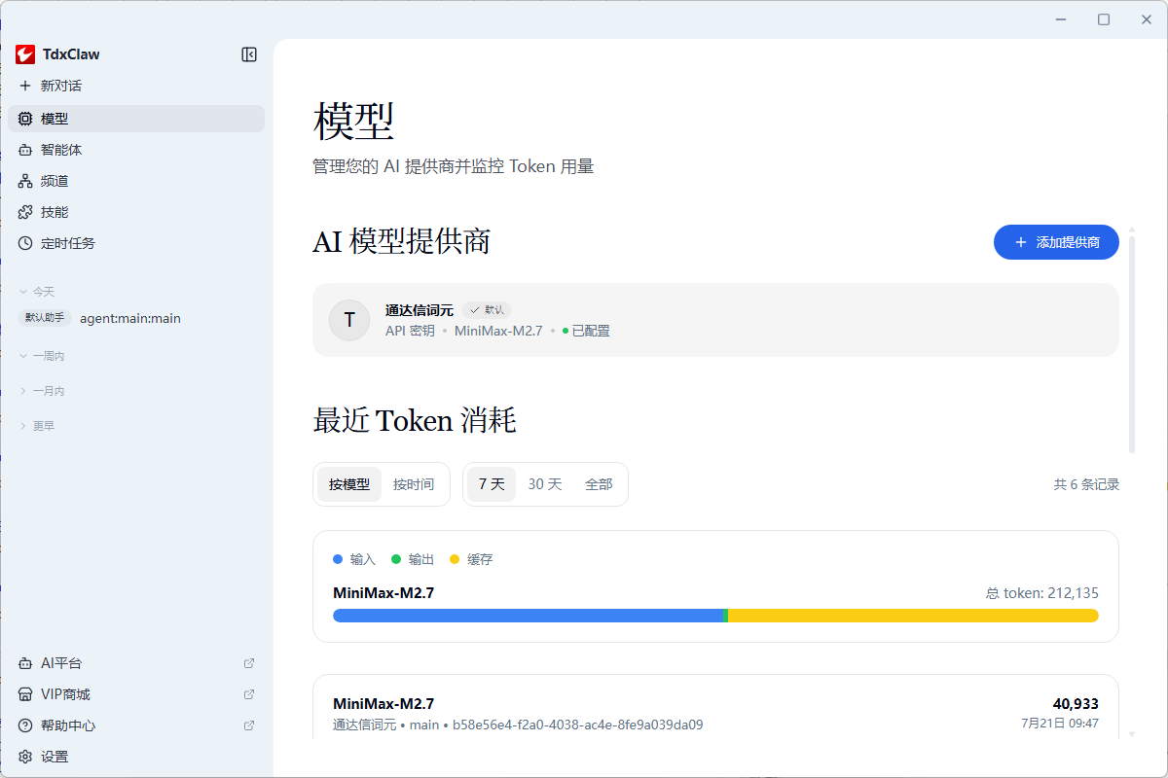Expand the 一月内 conversation group

tap(42, 391)
